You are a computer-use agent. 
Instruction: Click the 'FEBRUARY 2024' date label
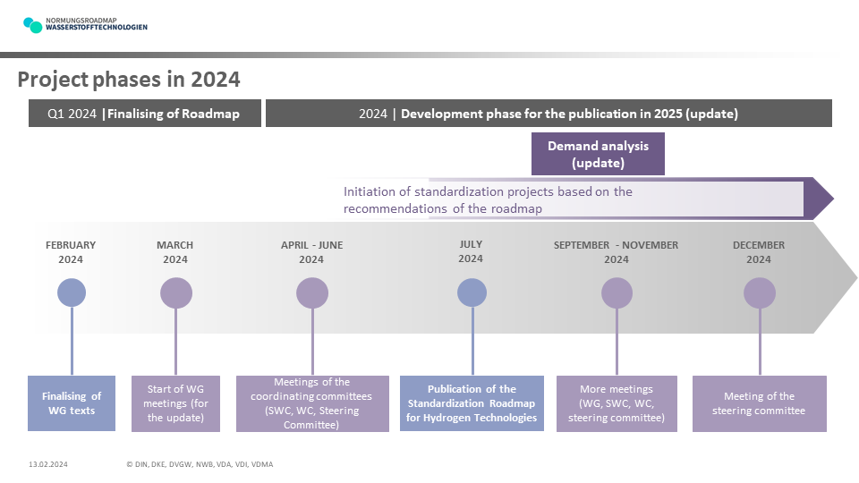pyautogui.click(x=71, y=252)
